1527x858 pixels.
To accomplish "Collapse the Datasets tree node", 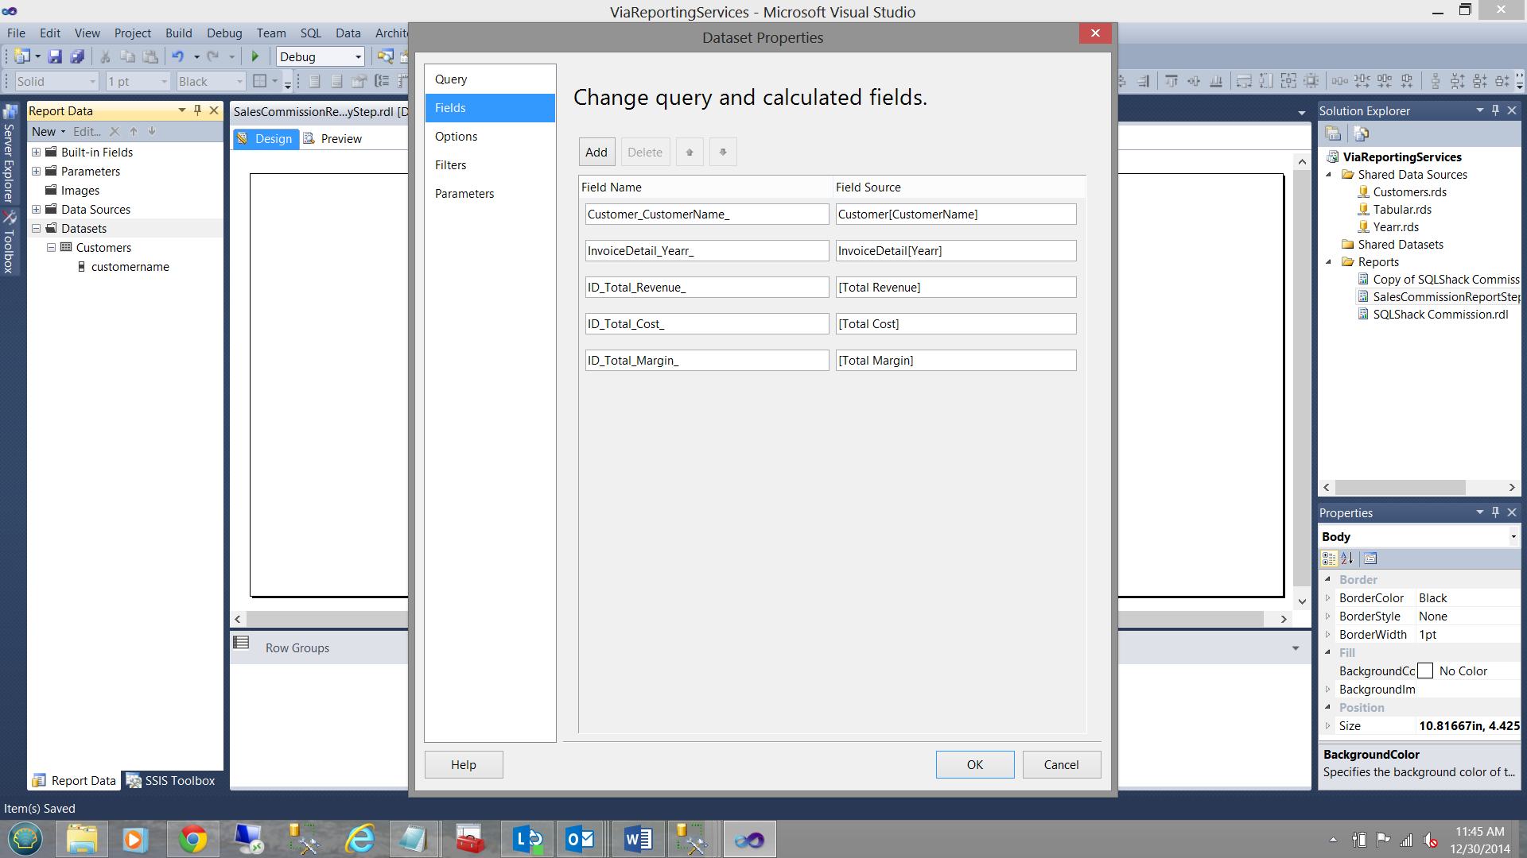I will click(x=36, y=229).
